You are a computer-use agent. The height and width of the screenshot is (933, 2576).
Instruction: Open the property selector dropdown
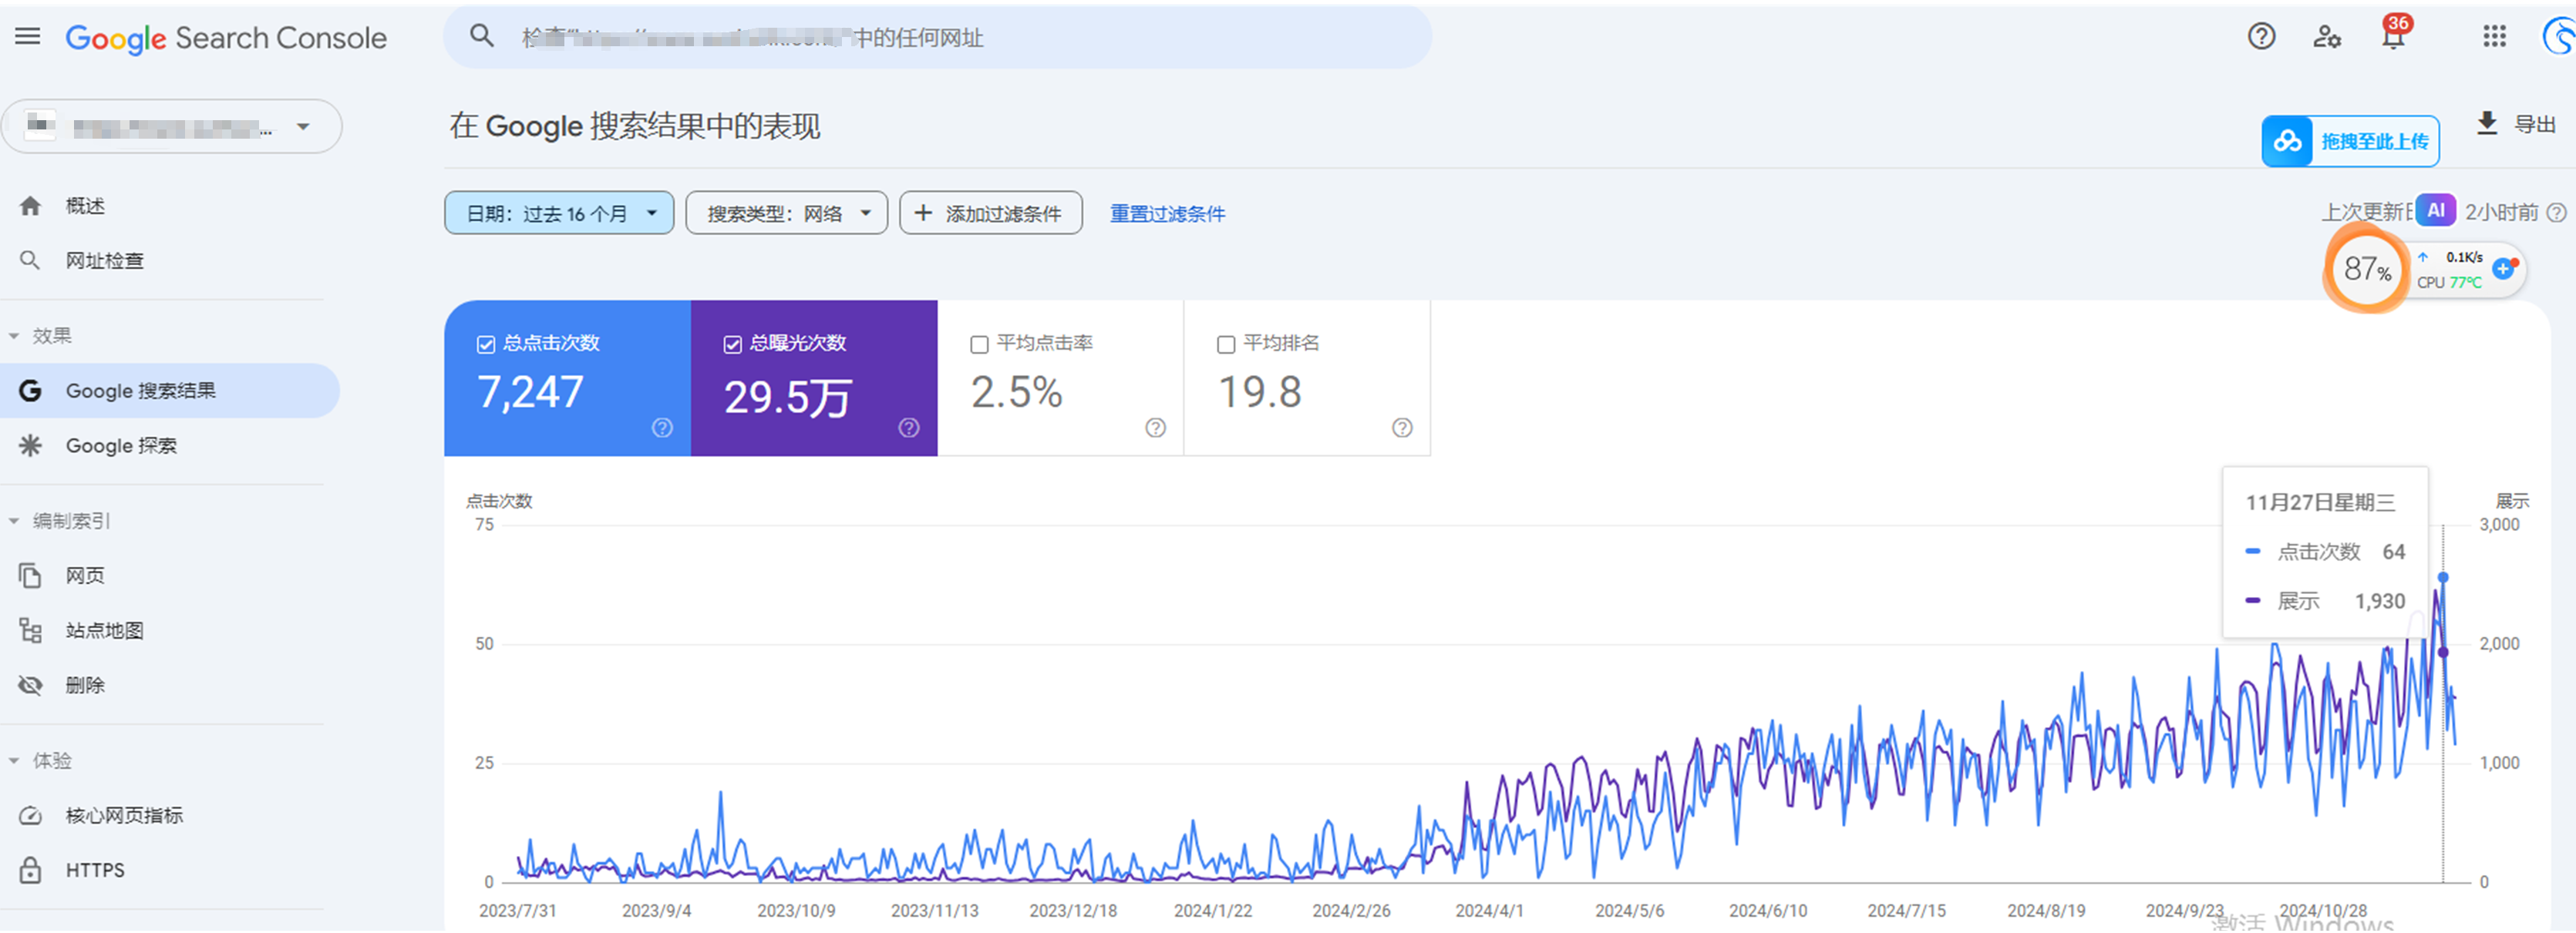tap(171, 127)
